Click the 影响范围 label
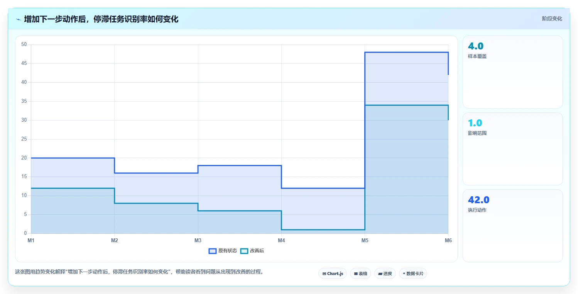The image size is (578, 294). 477,133
